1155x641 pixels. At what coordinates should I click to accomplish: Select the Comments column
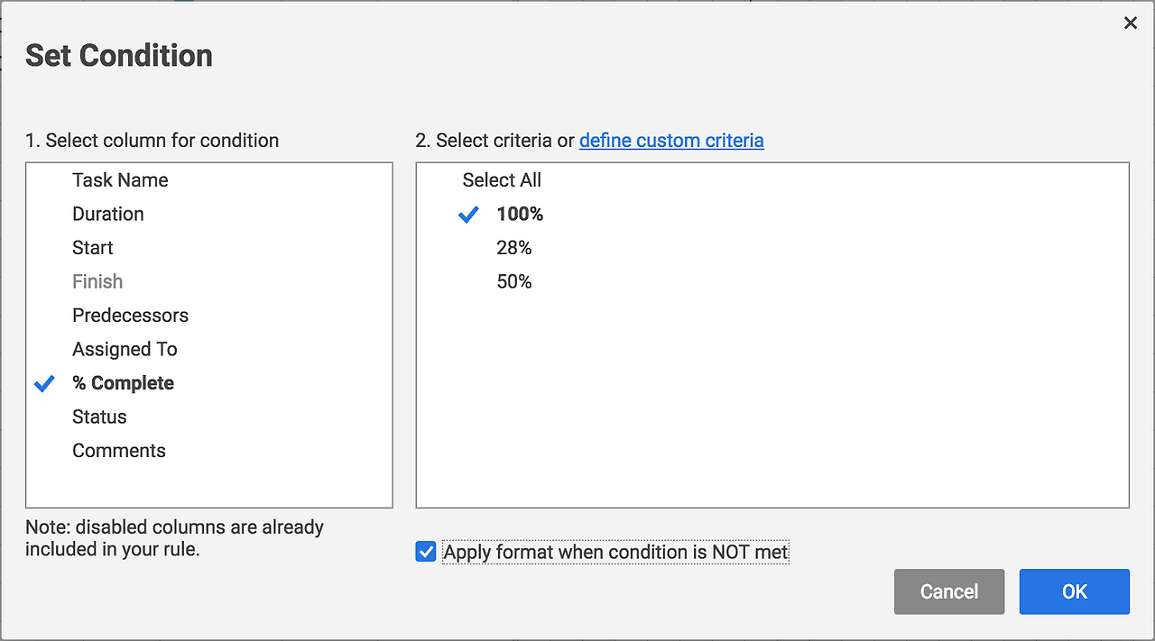coord(119,451)
